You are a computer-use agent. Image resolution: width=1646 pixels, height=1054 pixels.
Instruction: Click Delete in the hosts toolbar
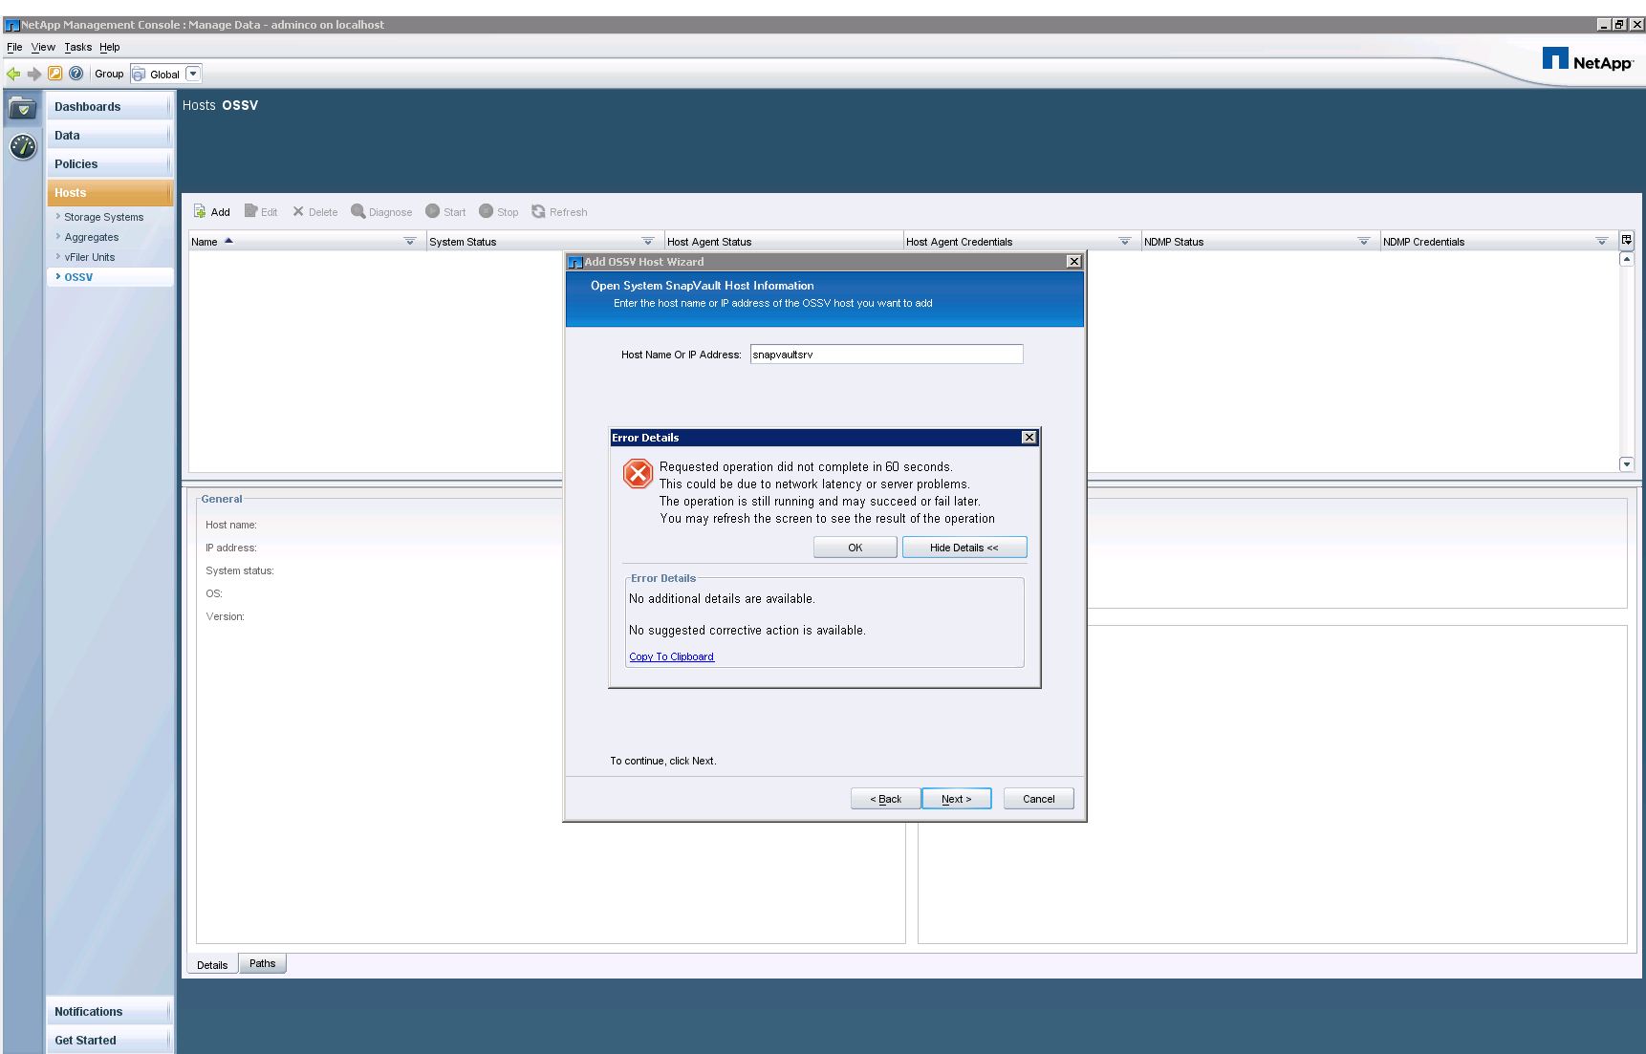pyautogui.click(x=315, y=212)
